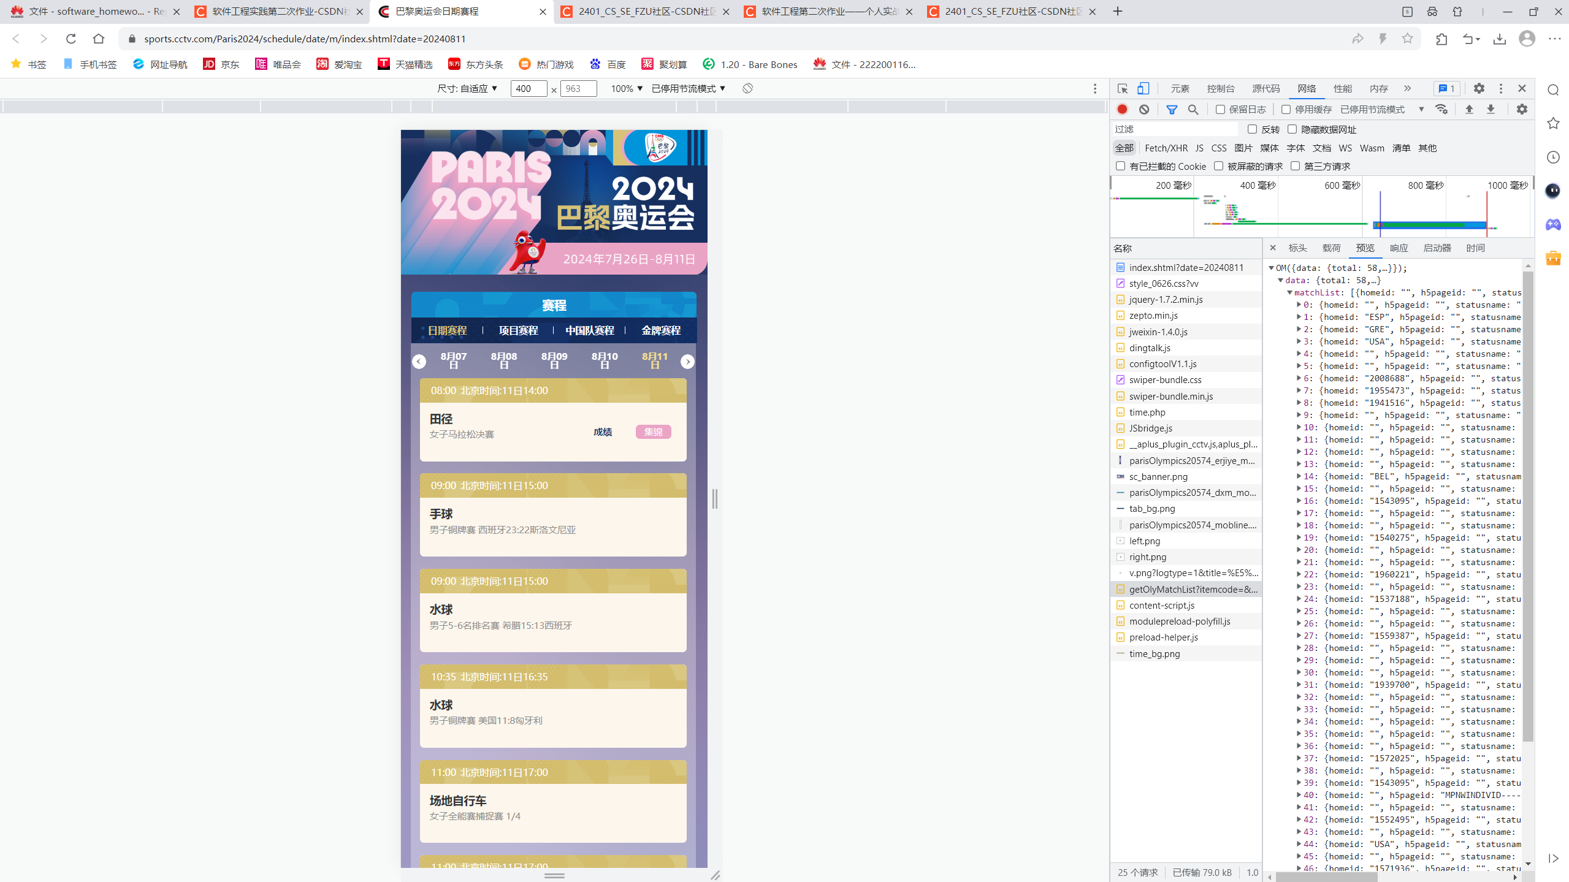Image resolution: width=1569 pixels, height=882 pixels.
Task: Select getOlyMatchList request row
Action: tap(1186, 589)
